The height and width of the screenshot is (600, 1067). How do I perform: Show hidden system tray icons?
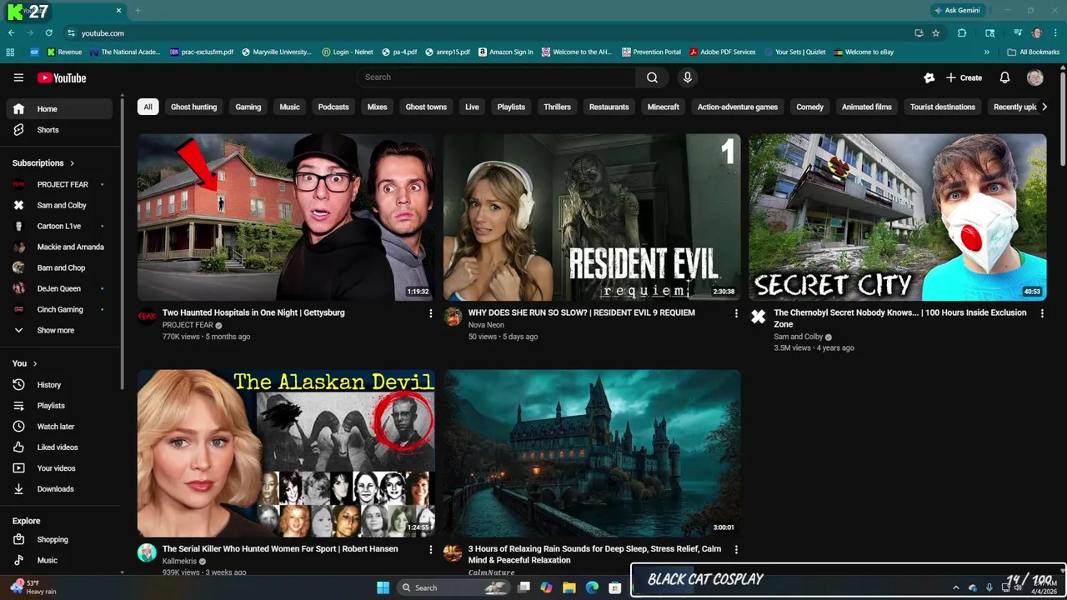(955, 587)
